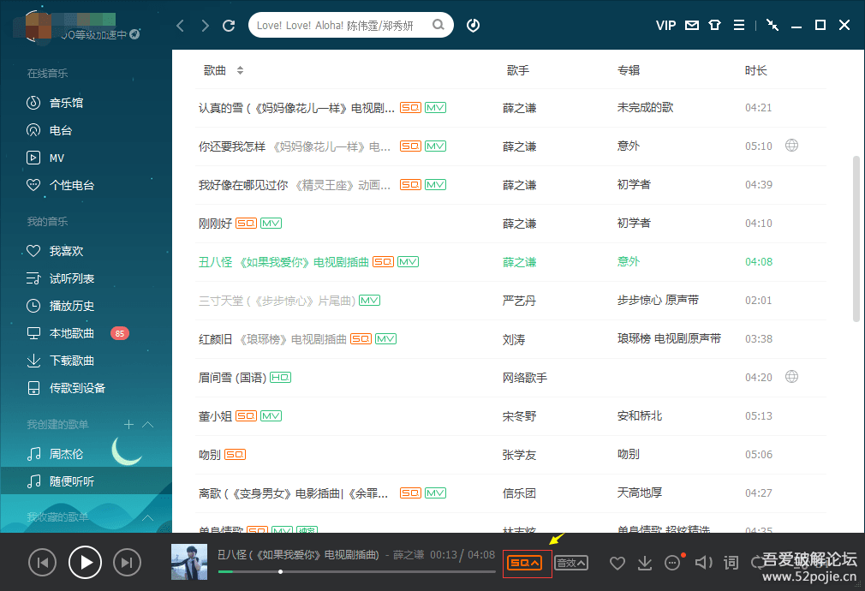Click the VIP link in title bar
This screenshot has height=591, width=865.
tap(665, 25)
